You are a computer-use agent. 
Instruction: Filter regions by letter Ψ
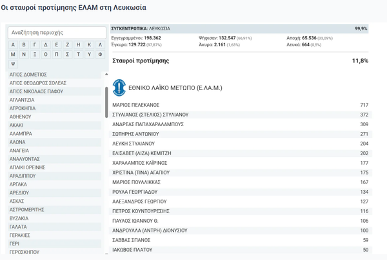(13, 64)
